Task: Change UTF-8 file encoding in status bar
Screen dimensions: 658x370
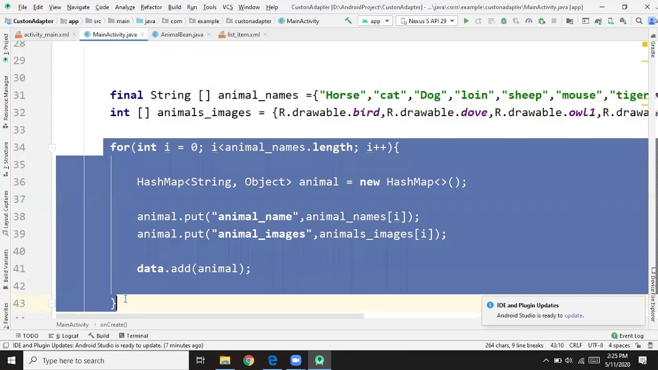Action: (x=595, y=345)
